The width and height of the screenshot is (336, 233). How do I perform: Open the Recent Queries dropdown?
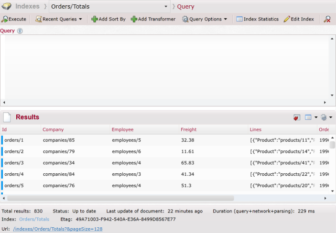coord(59,19)
